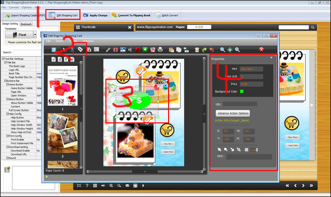Click the last magnifier zoom icon
Viewport: 331px width, 197px height.
[237, 50]
